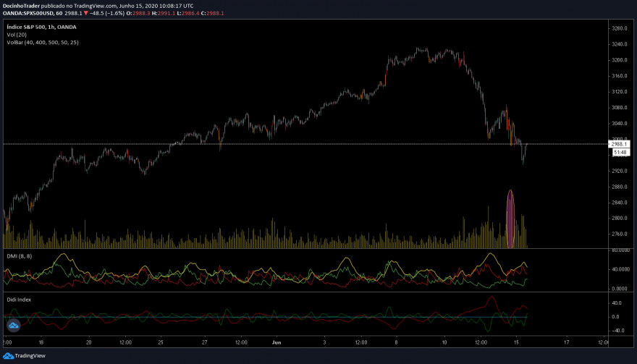Click the 3240.0 price level on scale
This screenshot has width=637, height=364.
pyautogui.click(x=619, y=44)
